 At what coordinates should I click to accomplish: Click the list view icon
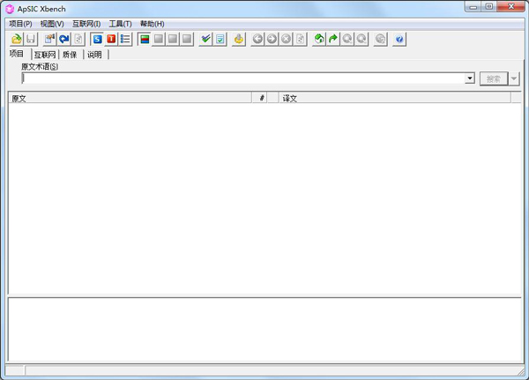tap(125, 39)
